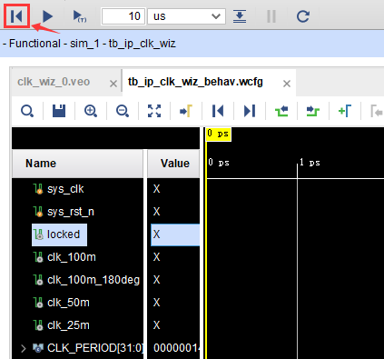The width and height of the screenshot is (384, 359).
Task: Select the sys_rst_n signal
Action: (71, 212)
